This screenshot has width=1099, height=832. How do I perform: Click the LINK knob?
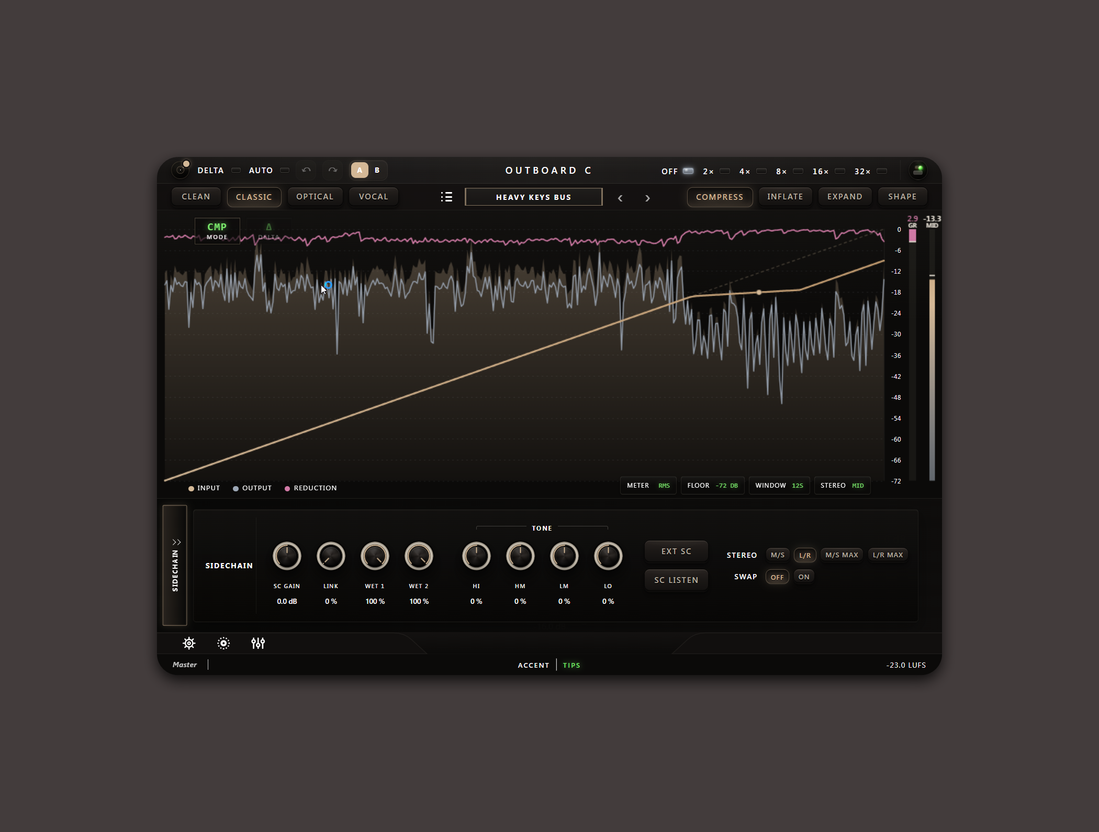pyautogui.click(x=331, y=556)
